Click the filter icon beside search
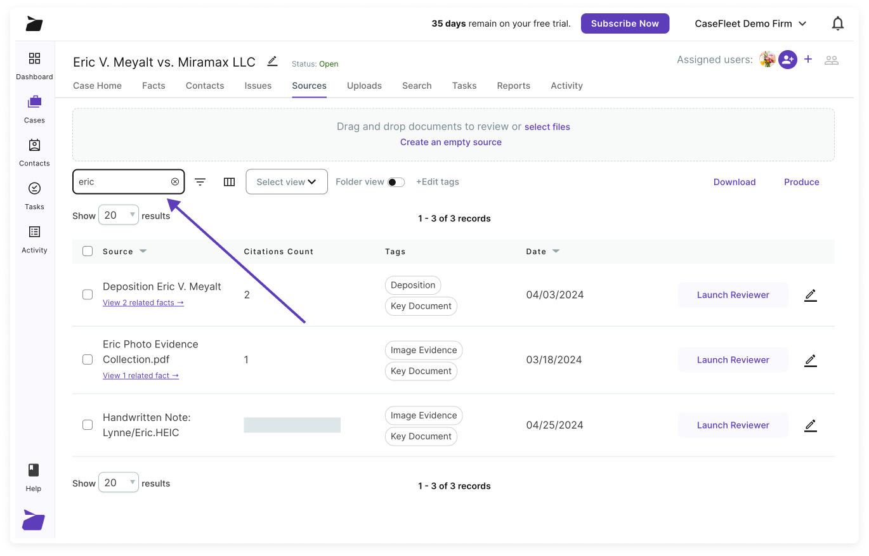Image resolution: width=869 pixels, height=556 pixels. point(200,182)
